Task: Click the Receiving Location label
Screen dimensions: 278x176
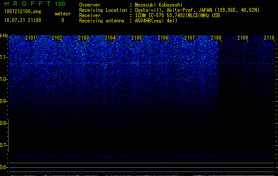Action: (x=103, y=10)
